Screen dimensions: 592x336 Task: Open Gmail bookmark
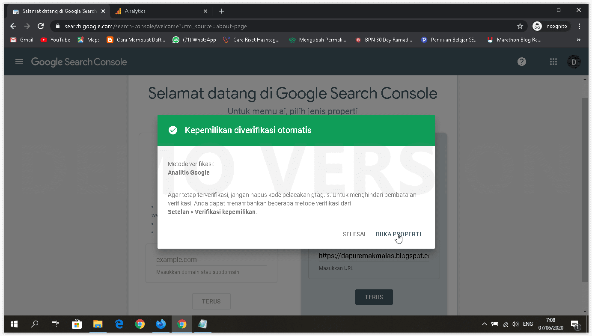point(22,40)
